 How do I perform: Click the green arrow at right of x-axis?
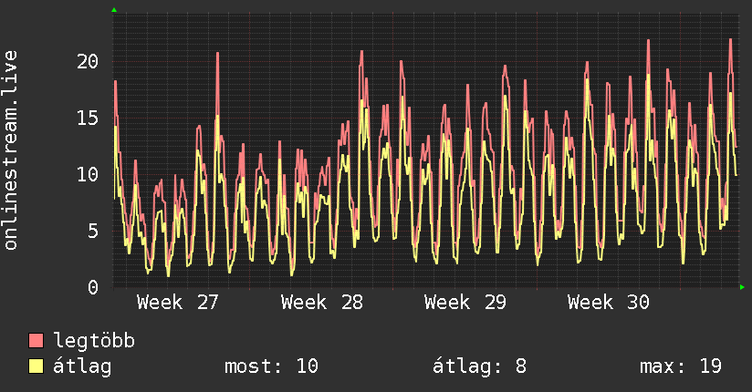pyautogui.click(x=742, y=287)
